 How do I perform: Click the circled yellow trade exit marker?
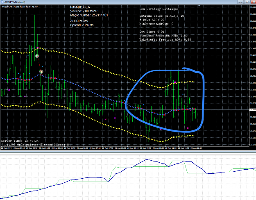point(41,72)
